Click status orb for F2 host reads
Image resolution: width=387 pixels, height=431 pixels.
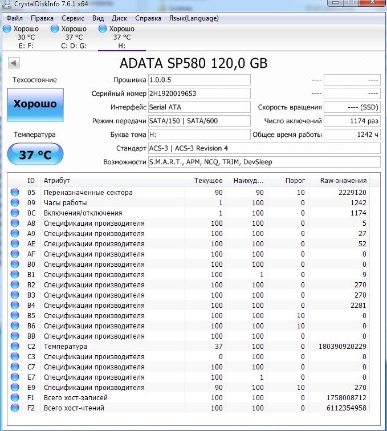coord(15,408)
